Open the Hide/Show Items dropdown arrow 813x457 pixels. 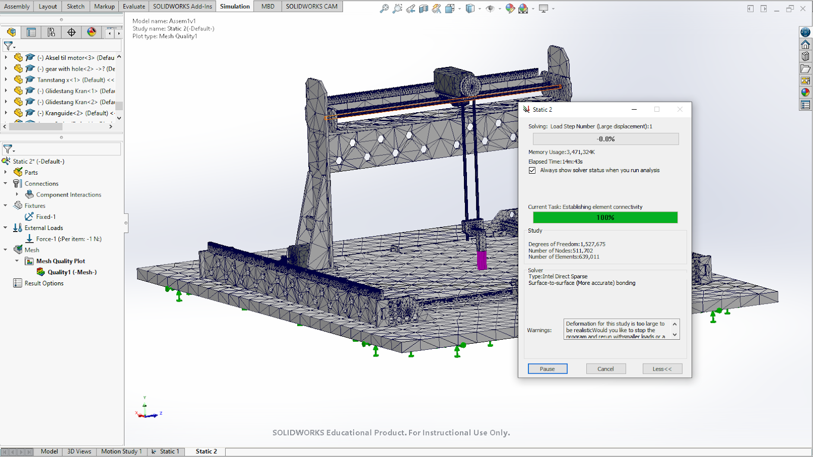coord(499,9)
